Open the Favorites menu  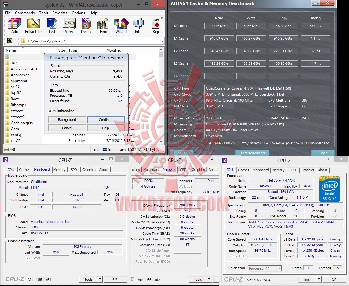click(x=60, y=13)
